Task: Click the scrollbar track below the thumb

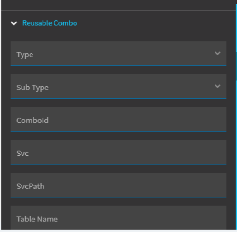Action: [236, 155]
